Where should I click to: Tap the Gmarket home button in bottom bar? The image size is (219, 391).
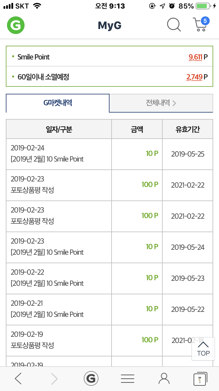(x=91, y=379)
